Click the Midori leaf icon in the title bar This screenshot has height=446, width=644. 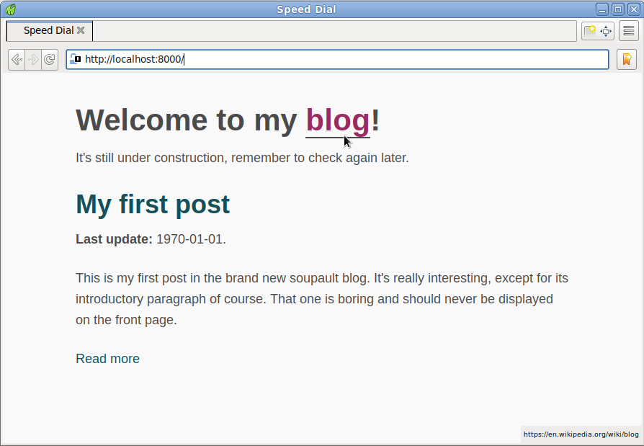point(11,9)
